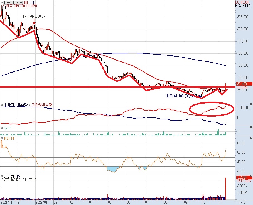The height and width of the screenshot is (205, 253).
Task: Click the 1611,72% volume ratio label
Action: tap(244, 181)
